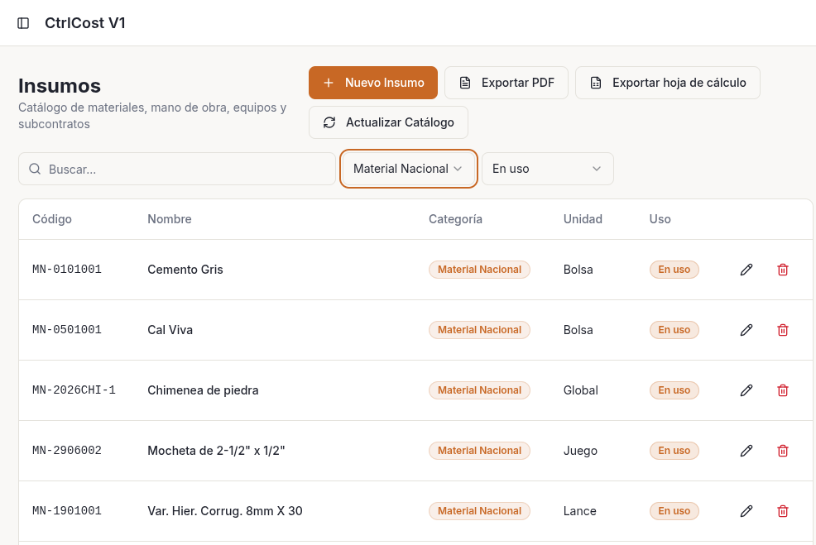Refresh with Actualizar Catálogo button

coord(388,122)
